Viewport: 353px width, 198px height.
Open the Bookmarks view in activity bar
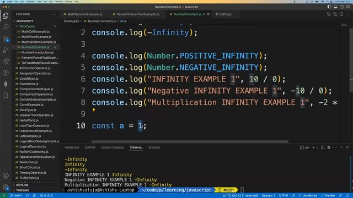[6, 96]
